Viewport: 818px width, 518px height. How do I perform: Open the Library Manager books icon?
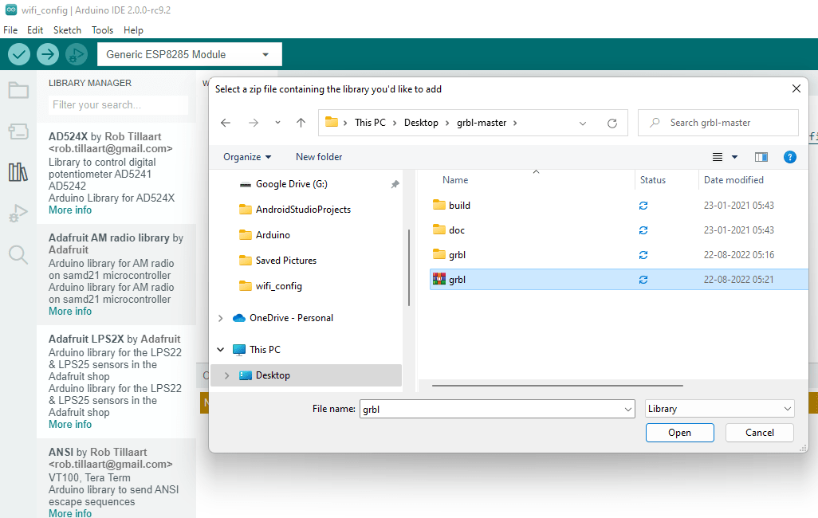pos(18,171)
